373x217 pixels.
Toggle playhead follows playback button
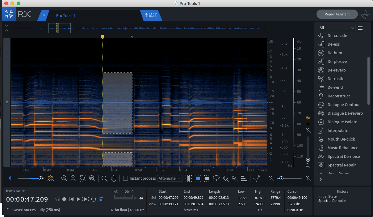pos(102,199)
